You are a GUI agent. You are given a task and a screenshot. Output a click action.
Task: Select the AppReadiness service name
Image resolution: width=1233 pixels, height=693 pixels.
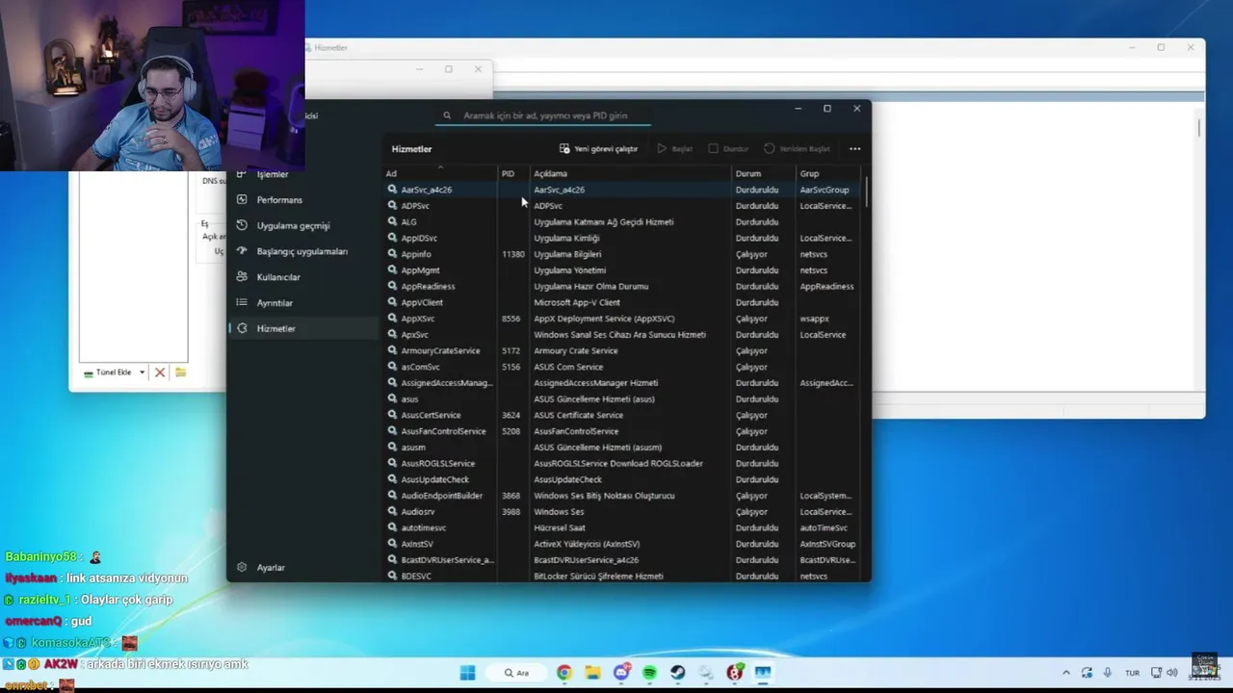coord(428,287)
